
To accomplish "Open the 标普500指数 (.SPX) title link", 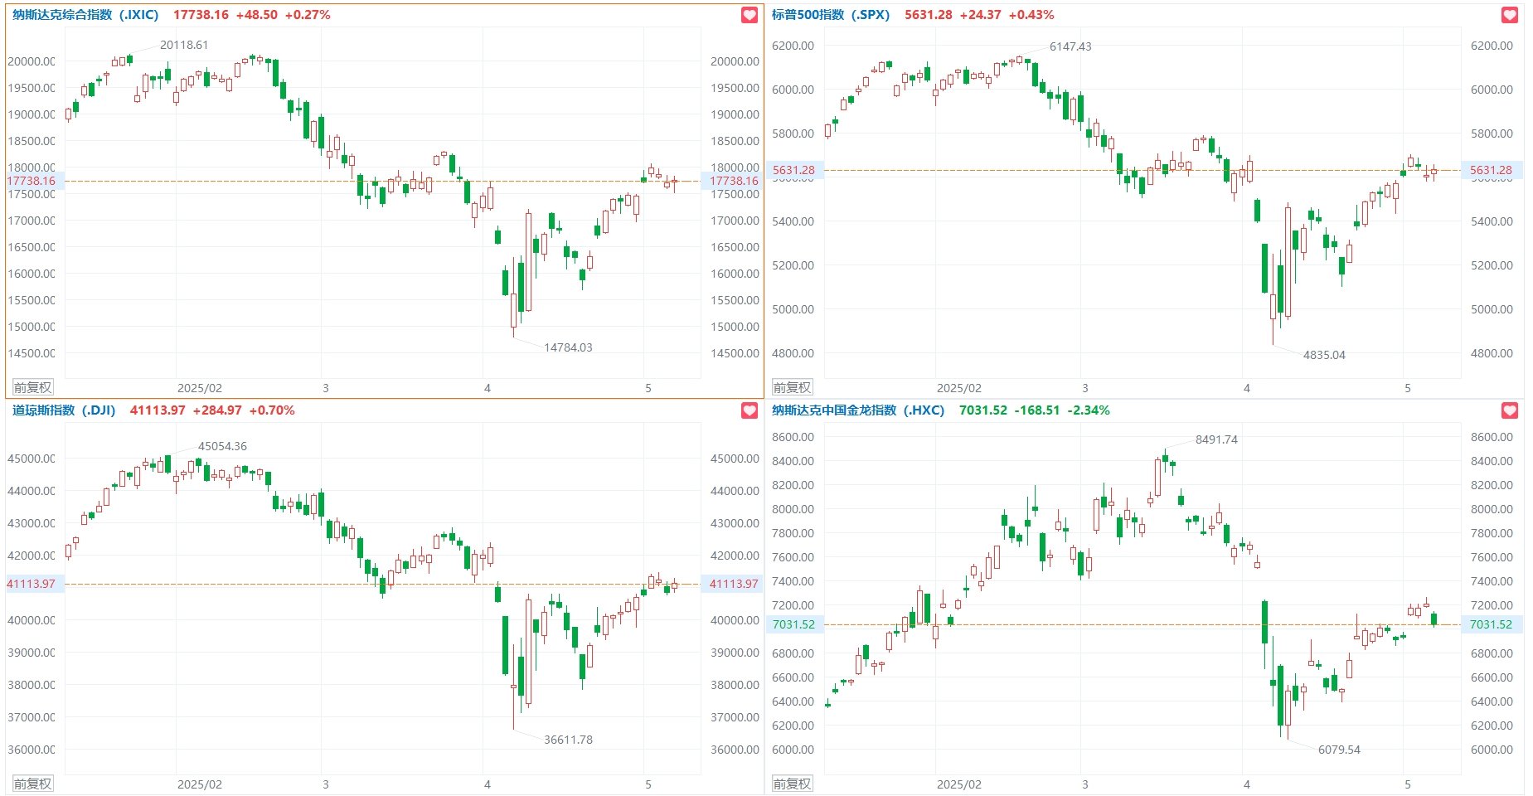I will click(x=831, y=15).
